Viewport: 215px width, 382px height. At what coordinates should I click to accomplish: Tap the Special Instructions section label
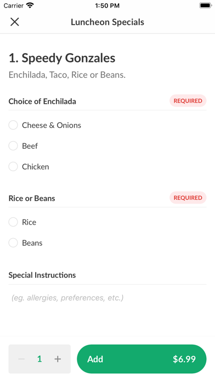pos(42,275)
